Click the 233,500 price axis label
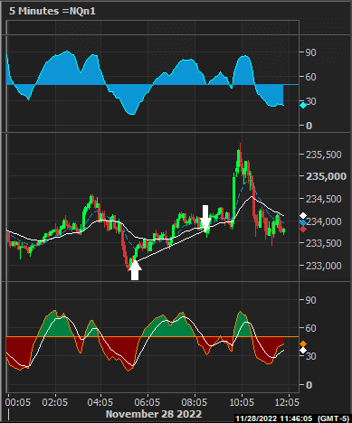Image resolution: width=352 pixels, height=423 pixels. pyautogui.click(x=324, y=243)
